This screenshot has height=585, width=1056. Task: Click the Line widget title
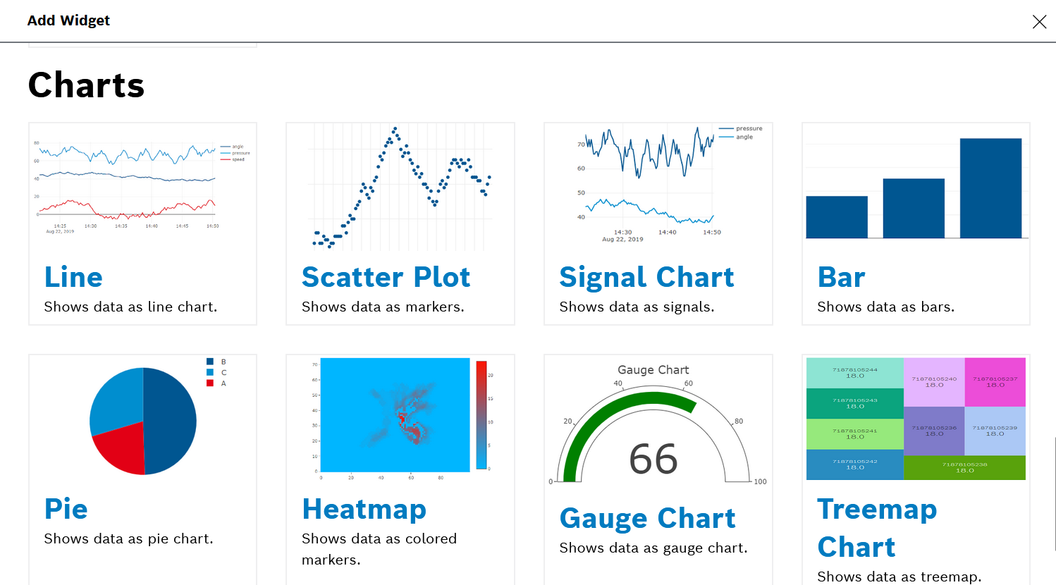pyautogui.click(x=73, y=277)
